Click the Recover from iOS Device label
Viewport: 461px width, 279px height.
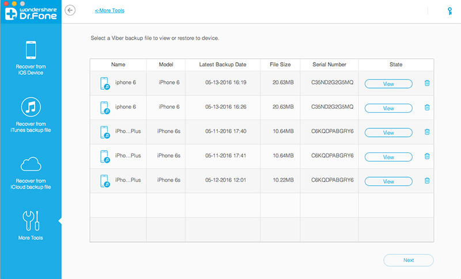click(31, 70)
